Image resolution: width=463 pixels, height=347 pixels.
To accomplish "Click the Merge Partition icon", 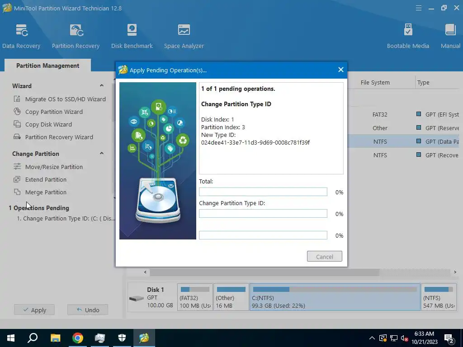I will coord(17,192).
